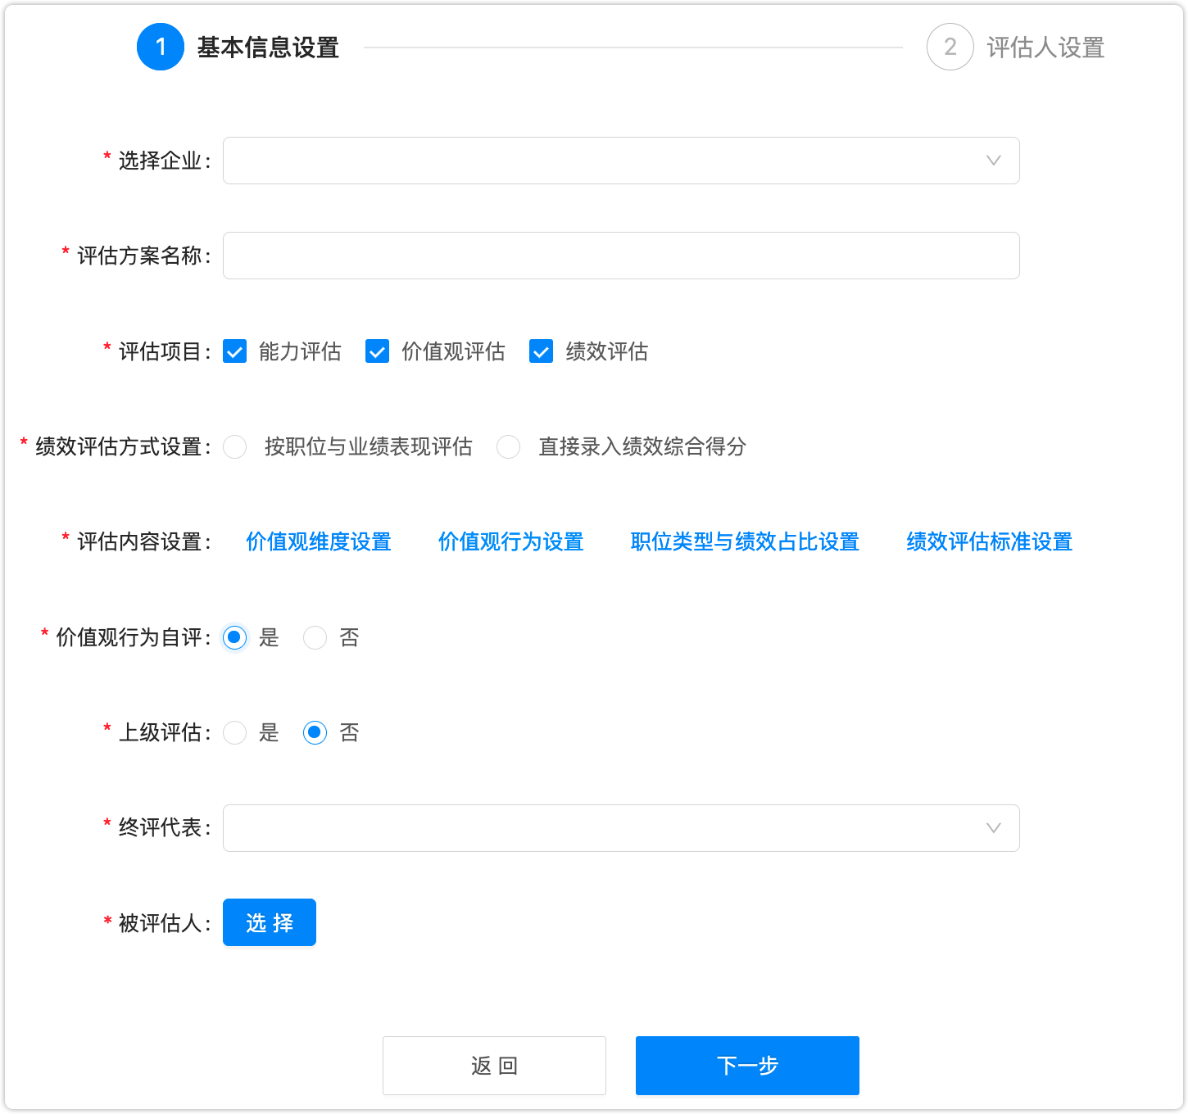Screen dimensions: 1188x1114
Task: Go to the 评估人设置 step label
Action: (x=1045, y=48)
